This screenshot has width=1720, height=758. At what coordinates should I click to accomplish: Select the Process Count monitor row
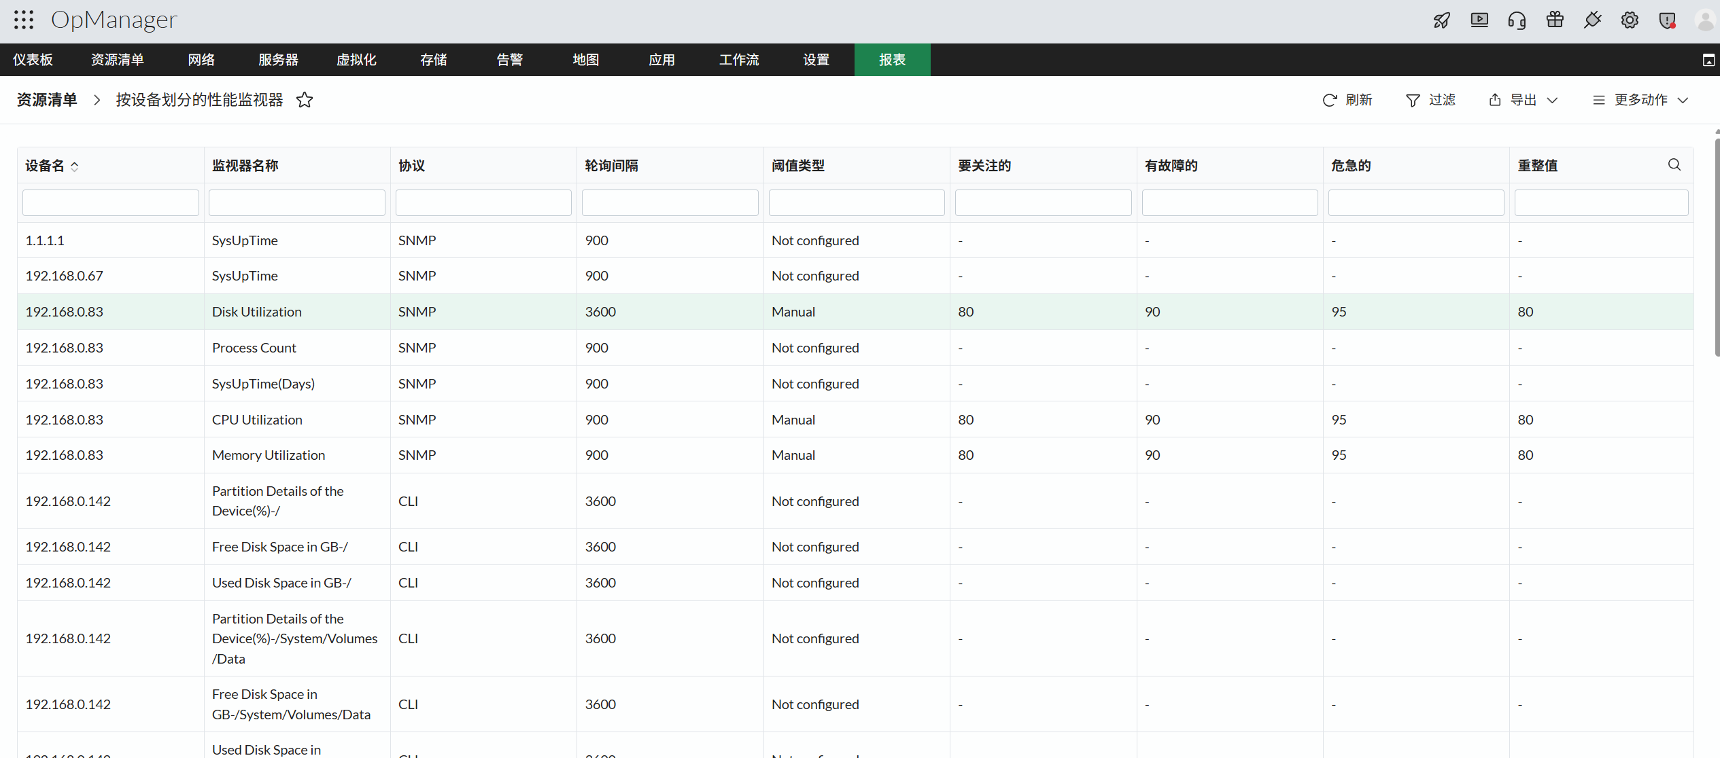[855, 348]
